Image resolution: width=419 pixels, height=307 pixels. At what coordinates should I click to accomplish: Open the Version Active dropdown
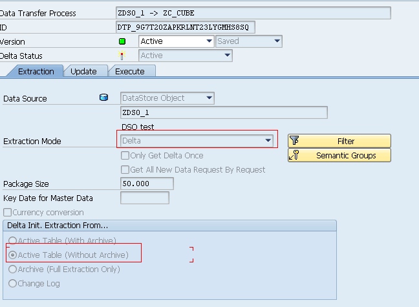177,41
